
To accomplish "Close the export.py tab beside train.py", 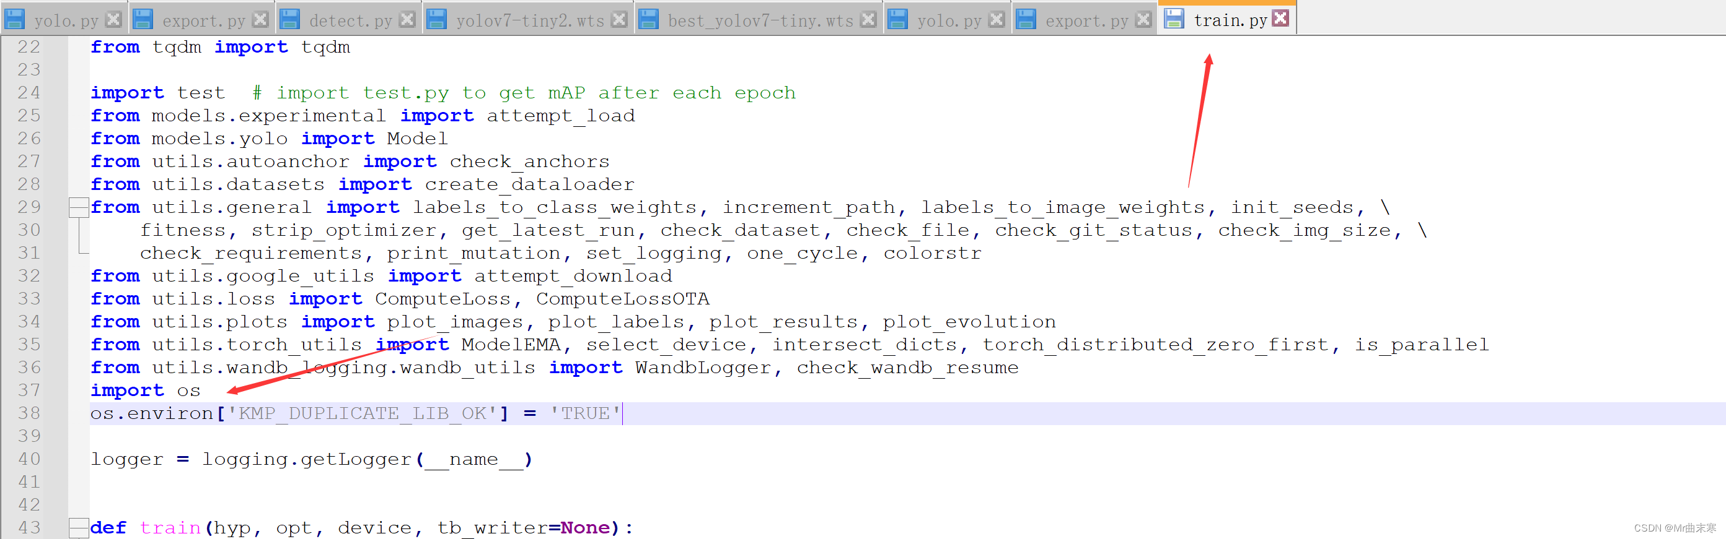I will (x=1143, y=19).
